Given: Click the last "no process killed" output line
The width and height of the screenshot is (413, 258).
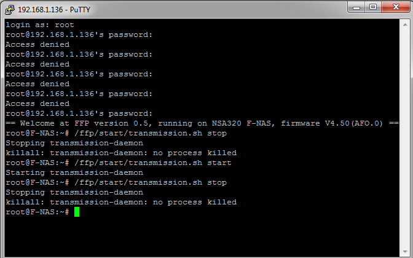Looking at the screenshot, I should click(x=121, y=202).
